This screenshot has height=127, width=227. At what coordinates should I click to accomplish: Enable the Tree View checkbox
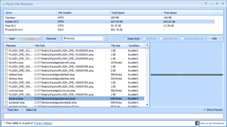click(x=5, y=110)
